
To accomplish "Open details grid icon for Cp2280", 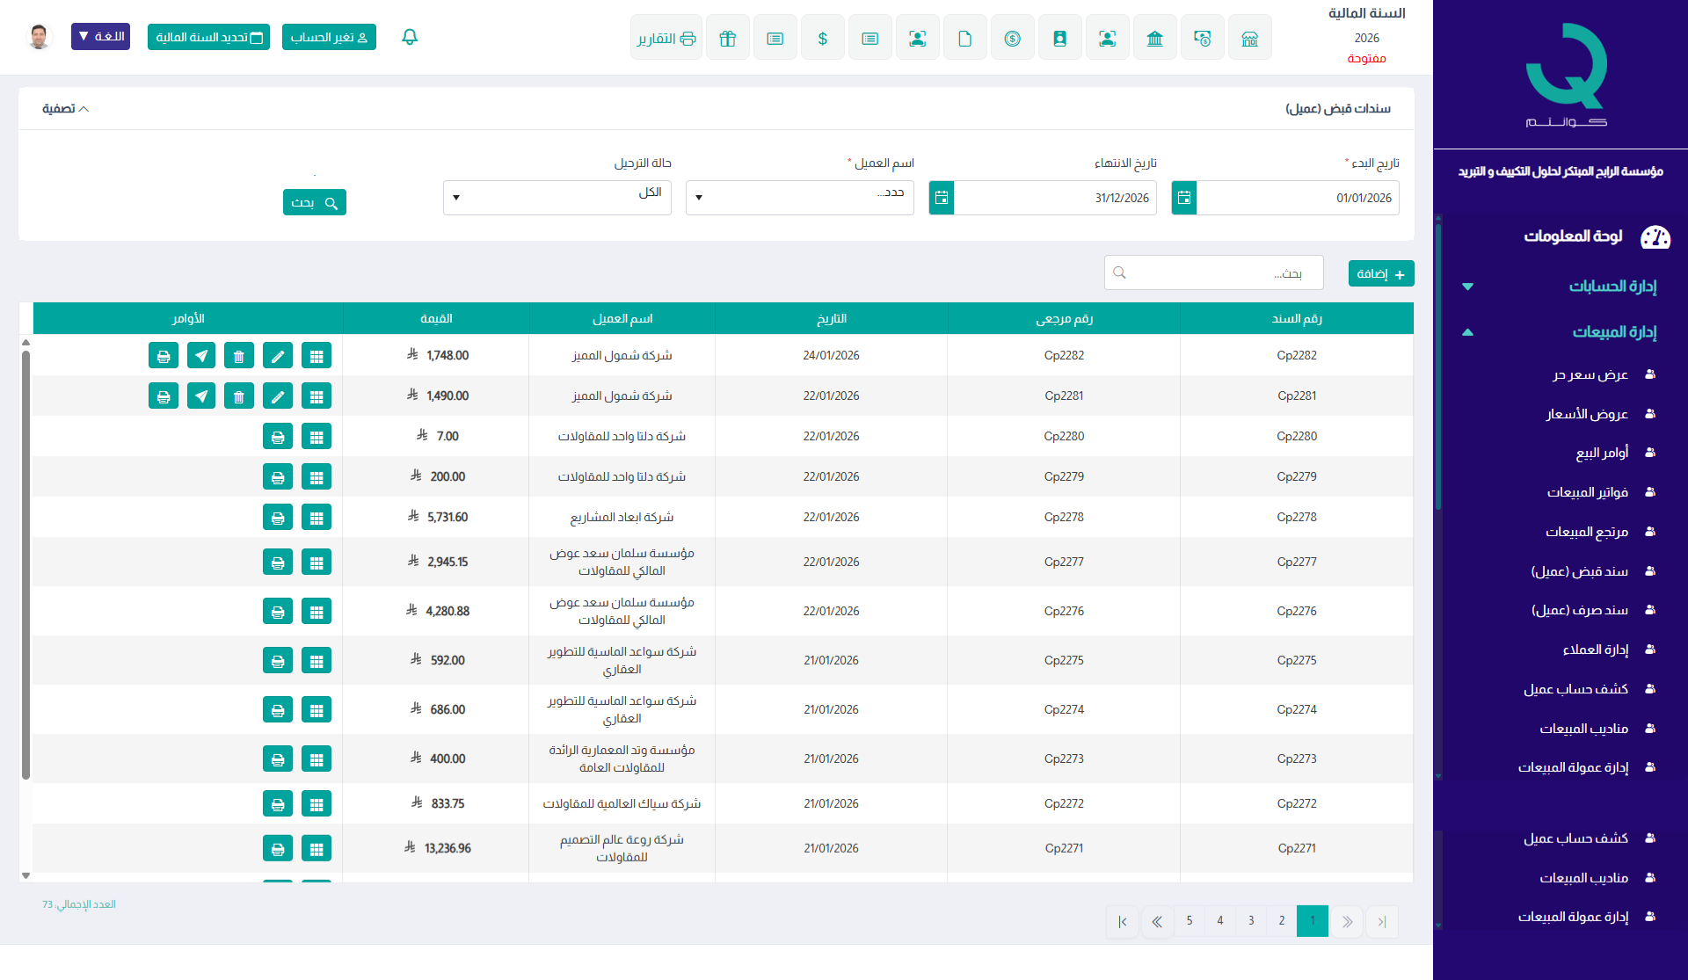I will click(316, 437).
